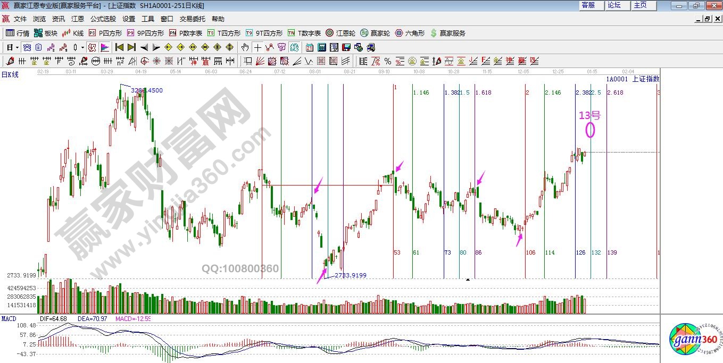Open the 江恩 menu
Screen dimensions: 723x363
[78, 19]
